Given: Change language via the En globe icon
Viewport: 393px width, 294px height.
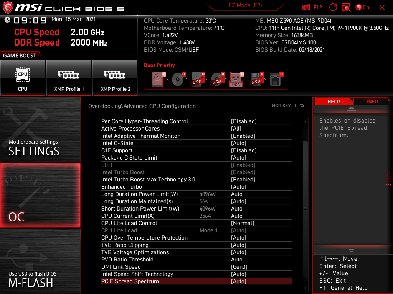Looking at the screenshot, I should [362, 8].
